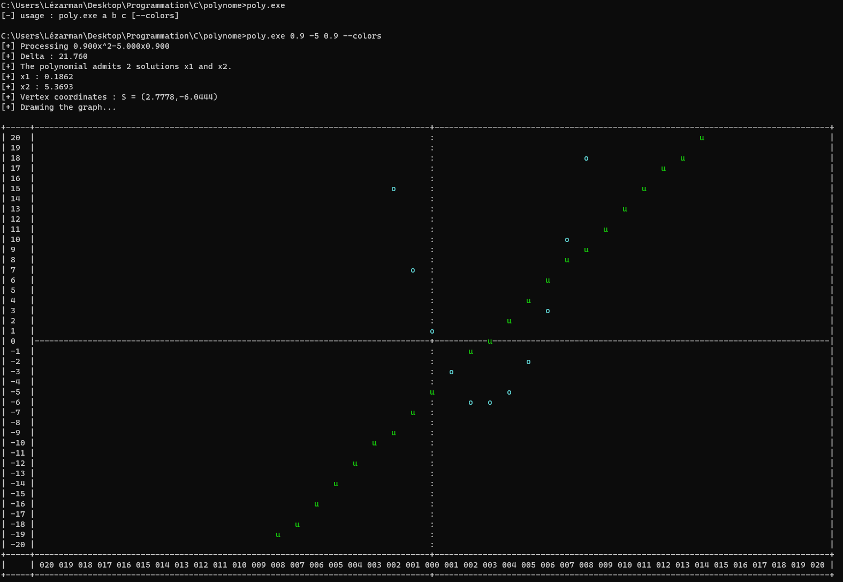Viewport: 843px width, 582px height.
Task: Click the y-axis label -20 at bottom
Action: [x=18, y=545]
